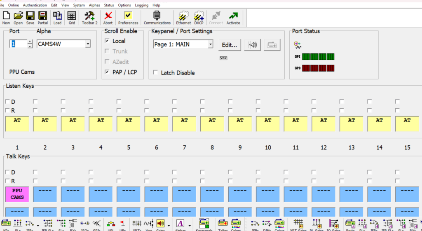Open Communications settings icon

pyautogui.click(x=157, y=17)
